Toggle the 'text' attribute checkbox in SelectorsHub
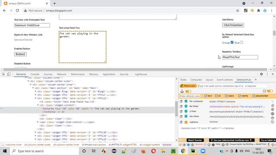The image size is (276, 155). click(x=206, y=96)
